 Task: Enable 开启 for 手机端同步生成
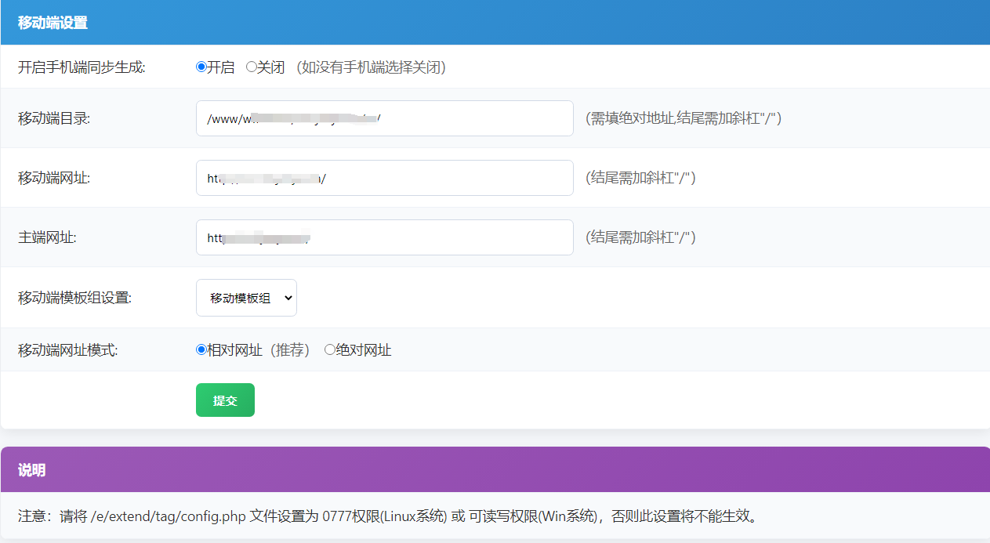pyautogui.click(x=201, y=67)
